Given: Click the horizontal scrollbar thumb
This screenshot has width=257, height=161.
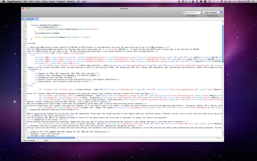Looking at the screenshot, I should [x=51, y=138].
